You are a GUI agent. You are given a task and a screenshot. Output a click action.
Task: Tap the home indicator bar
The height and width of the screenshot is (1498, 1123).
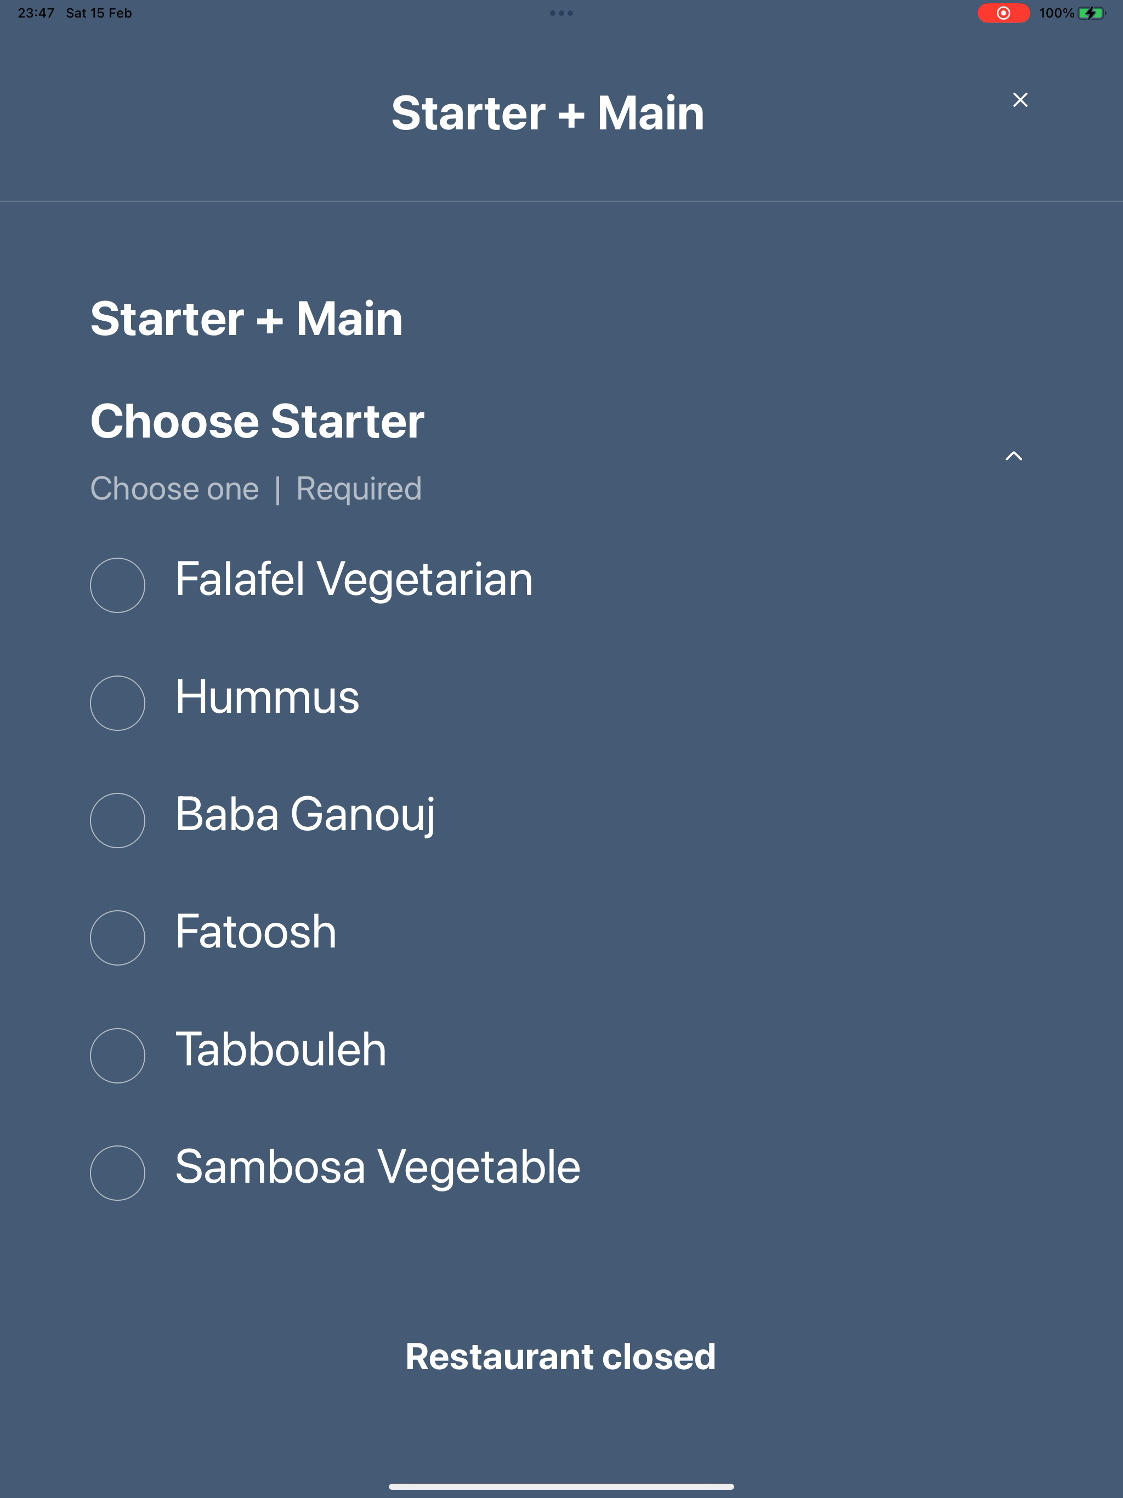pos(561,1486)
